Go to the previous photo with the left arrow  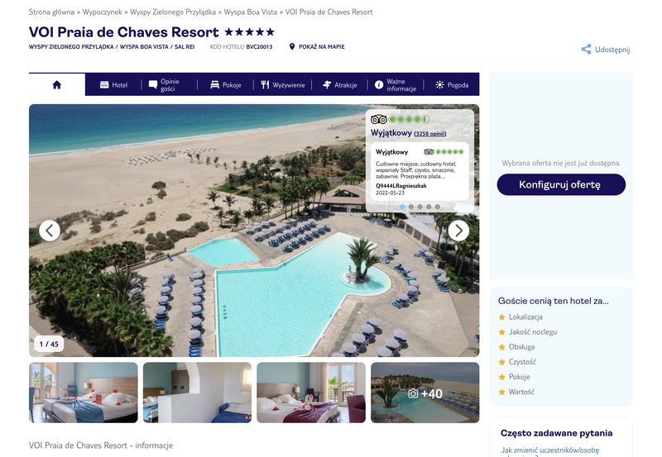pos(50,231)
